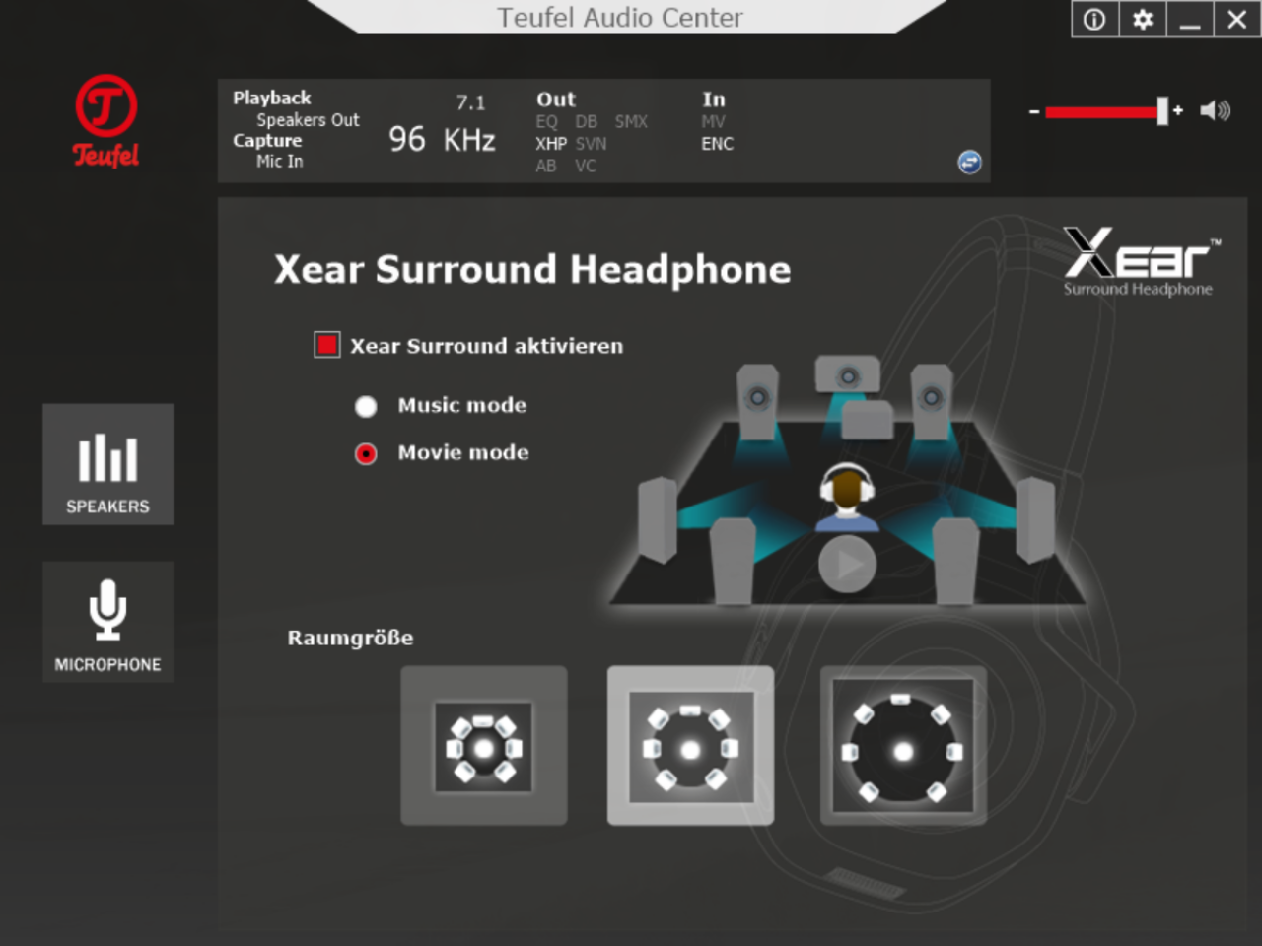
Task: Select Music mode radio button
Action: coord(366,406)
